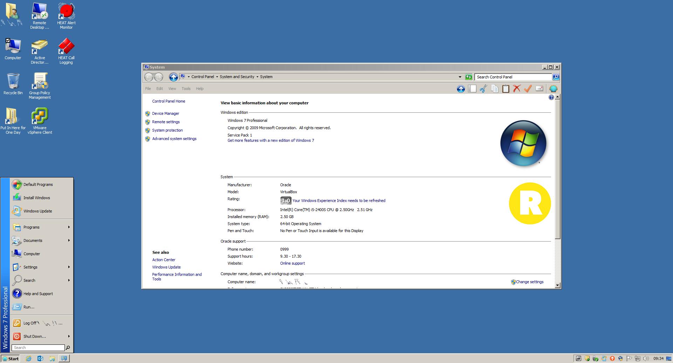The width and height of the screenshot is (673, 363).
Task: Click inside the Search Control Panel field
Action: coord(513,77)
